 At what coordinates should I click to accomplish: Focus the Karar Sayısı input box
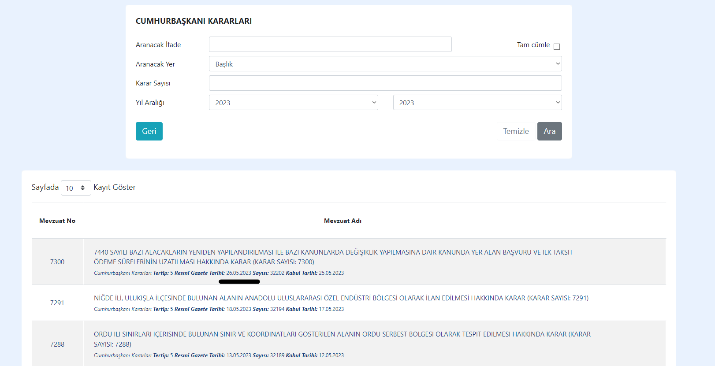(385, 83)
